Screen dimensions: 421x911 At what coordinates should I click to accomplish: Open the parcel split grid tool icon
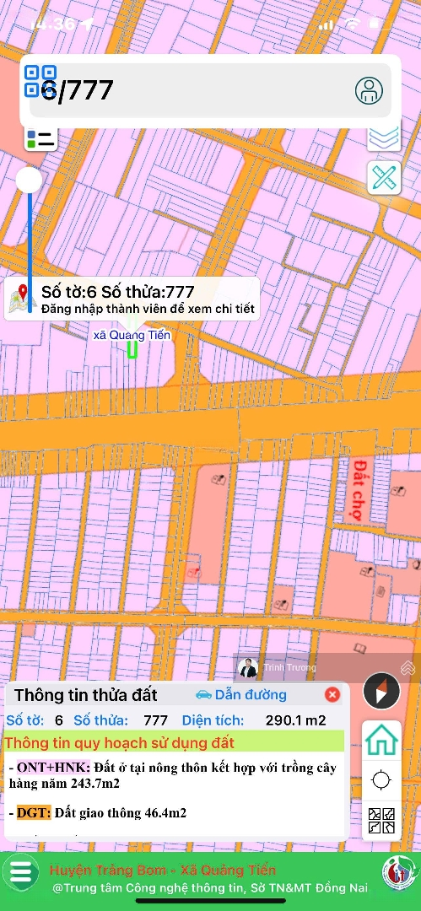(x=381, y=821)
